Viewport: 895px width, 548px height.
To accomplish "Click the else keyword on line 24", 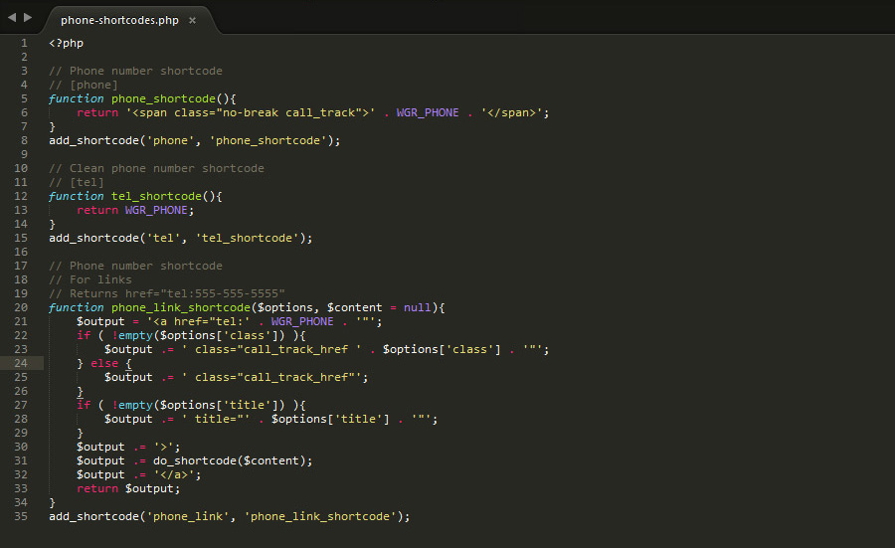I will pyautogui.click(x=103, y=363).
